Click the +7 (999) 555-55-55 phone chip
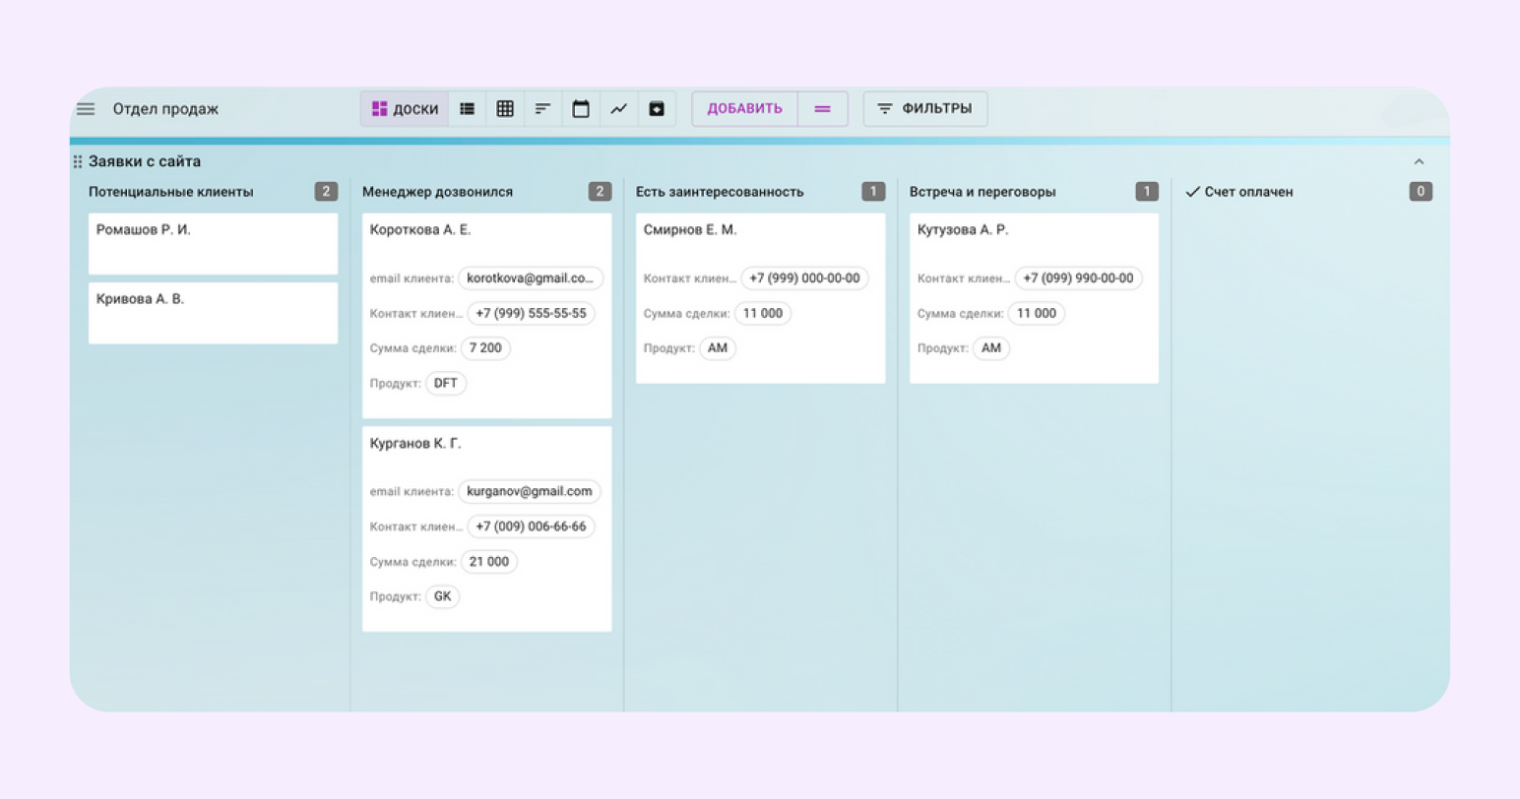 coord(531,314)
